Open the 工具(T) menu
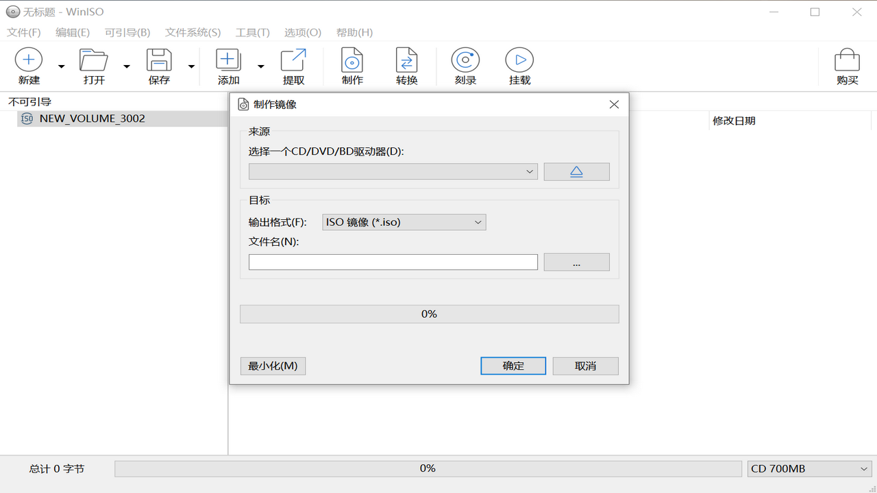Image resolution: width=877 pixels, height=493 pixels. click(252, 32)
